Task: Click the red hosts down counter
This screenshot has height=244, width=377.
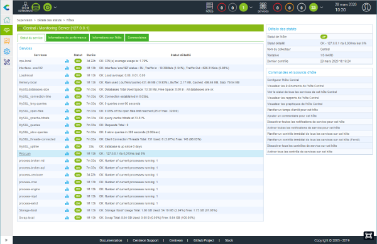Action: [221, 8]
